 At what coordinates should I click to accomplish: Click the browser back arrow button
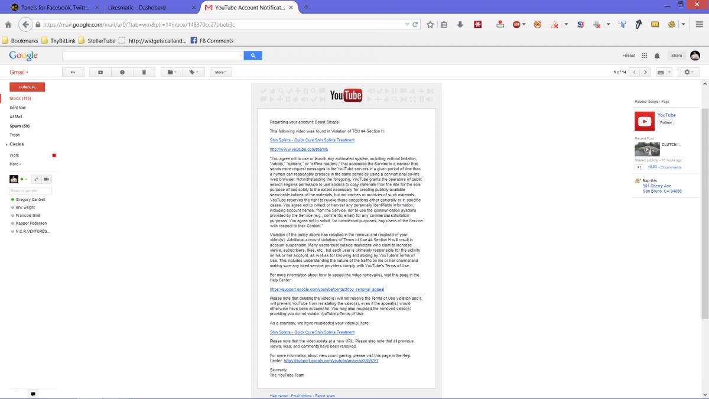[25, 25]
